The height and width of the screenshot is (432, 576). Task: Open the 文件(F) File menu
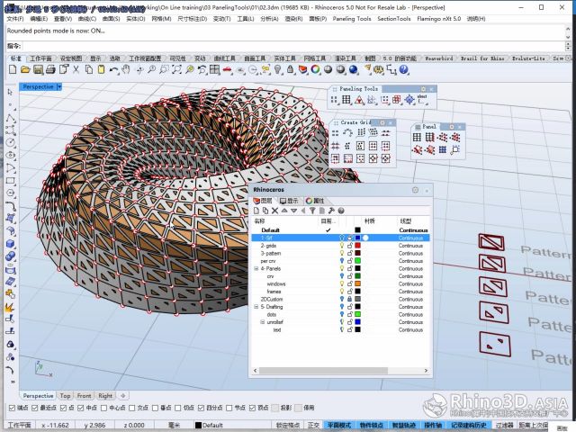pos(15,19)
